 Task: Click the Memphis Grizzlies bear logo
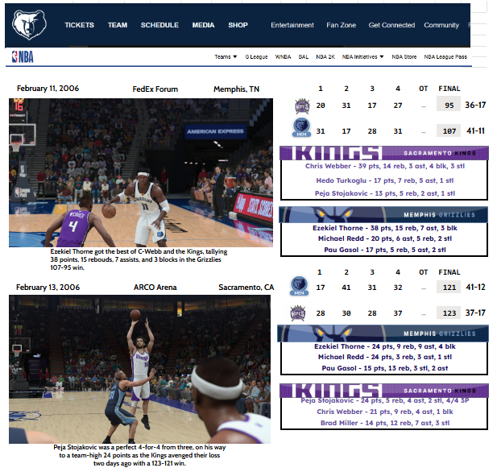coord(29,25)
